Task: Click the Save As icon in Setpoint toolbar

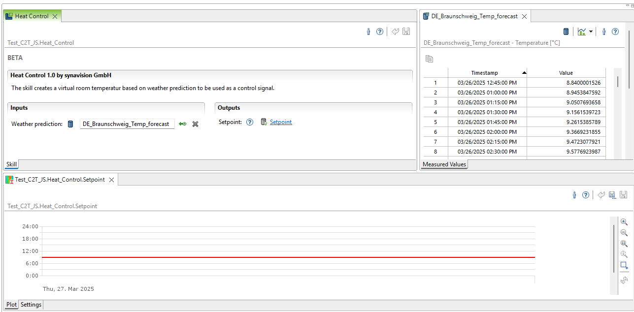Action: [x=612, y=195]
